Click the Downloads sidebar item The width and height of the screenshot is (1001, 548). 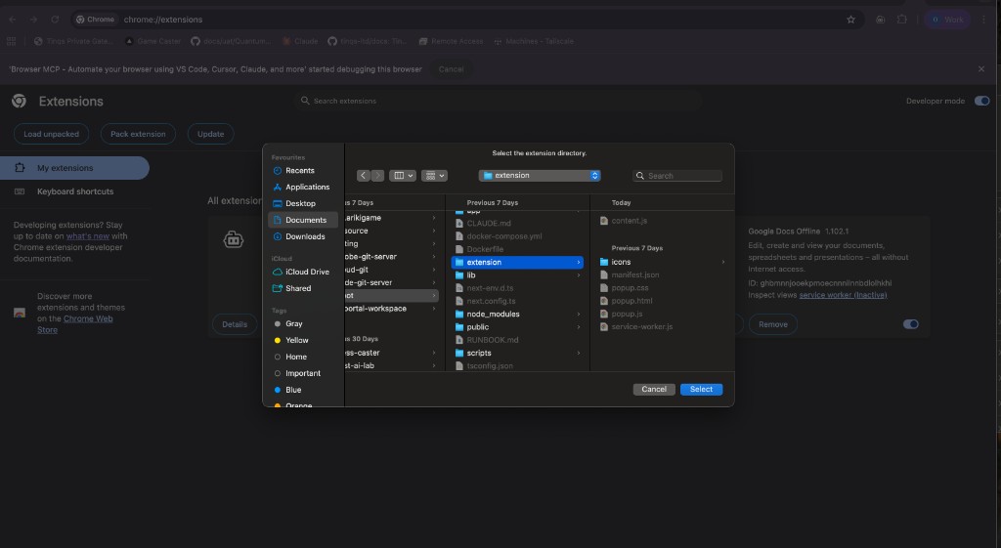305,236
